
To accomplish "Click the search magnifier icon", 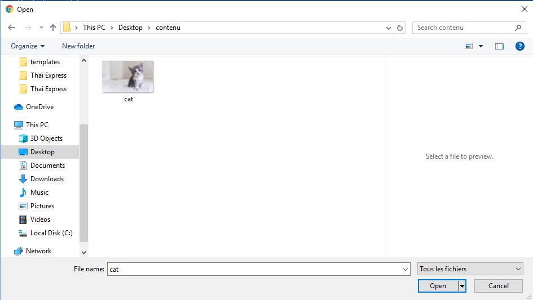I will pyautogui.click(x=518, y=28).
